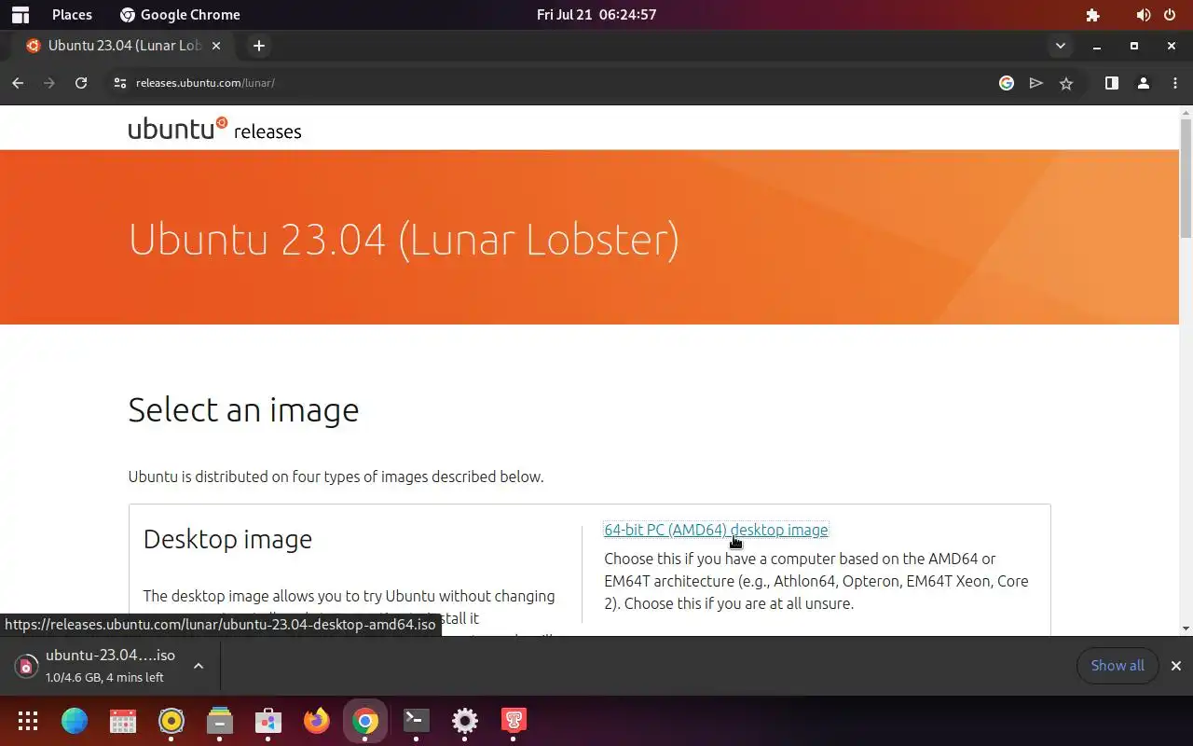Open the Chrome profile menu
Viewport: 1193px width, 746px height.
pos(1144,83)
